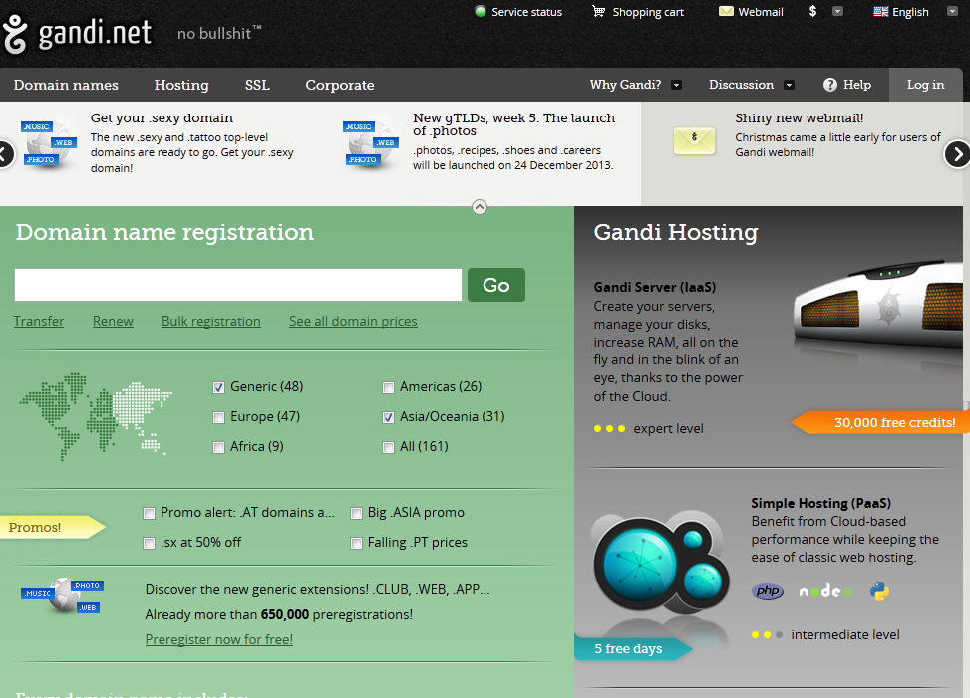
Task: Click the Webmail envelope icon
Action: [726, 11]
